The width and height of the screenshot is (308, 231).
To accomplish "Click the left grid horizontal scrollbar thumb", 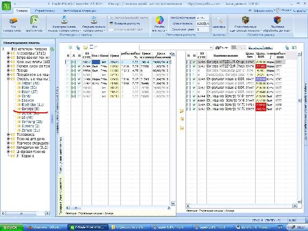I will (x=76, y=207).
